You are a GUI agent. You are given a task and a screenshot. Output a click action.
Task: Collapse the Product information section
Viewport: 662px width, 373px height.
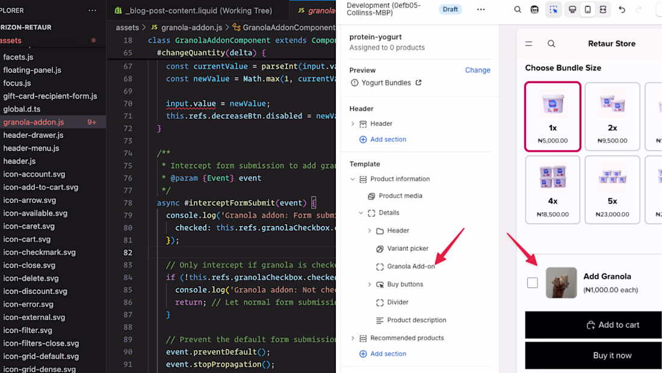(x=353, y=179)
